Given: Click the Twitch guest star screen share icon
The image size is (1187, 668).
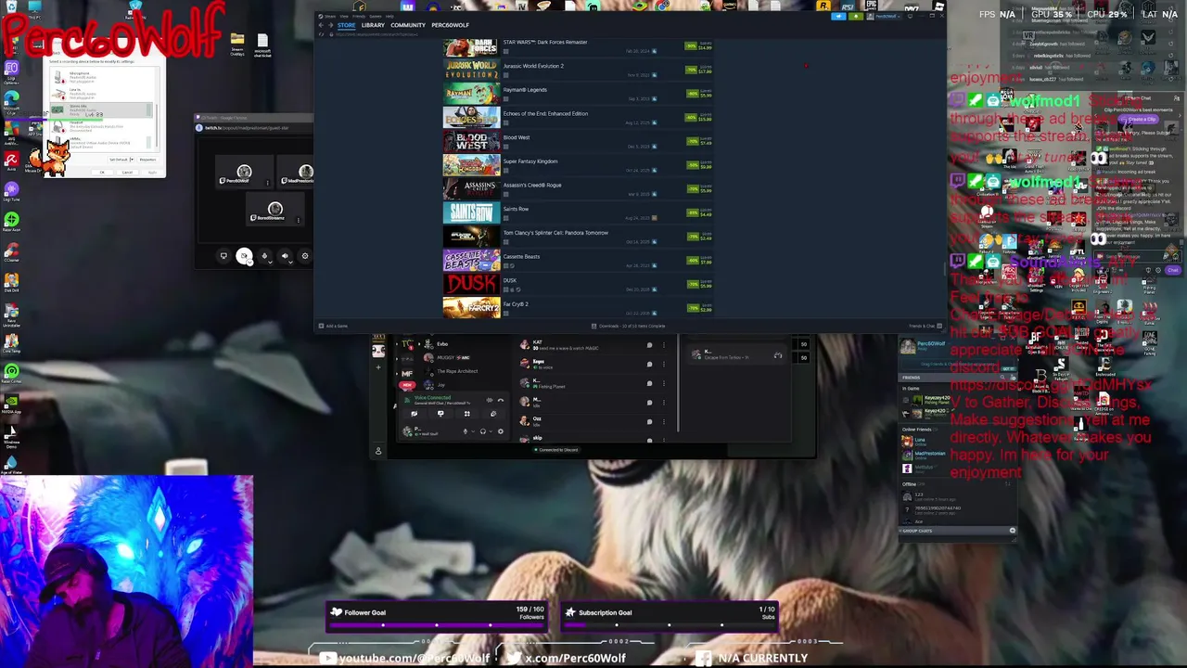Looking at the screenshot, I should (x=223, y=256).
